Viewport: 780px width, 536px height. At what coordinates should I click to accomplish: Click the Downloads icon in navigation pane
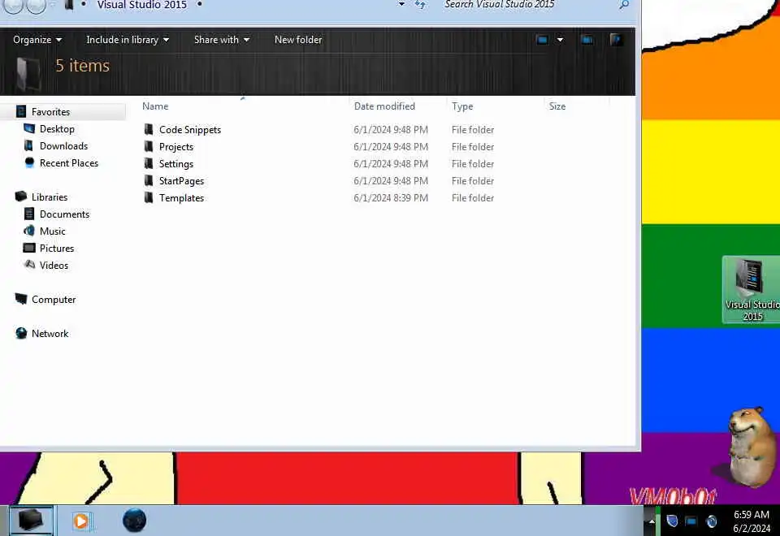[x=29, y=145]
